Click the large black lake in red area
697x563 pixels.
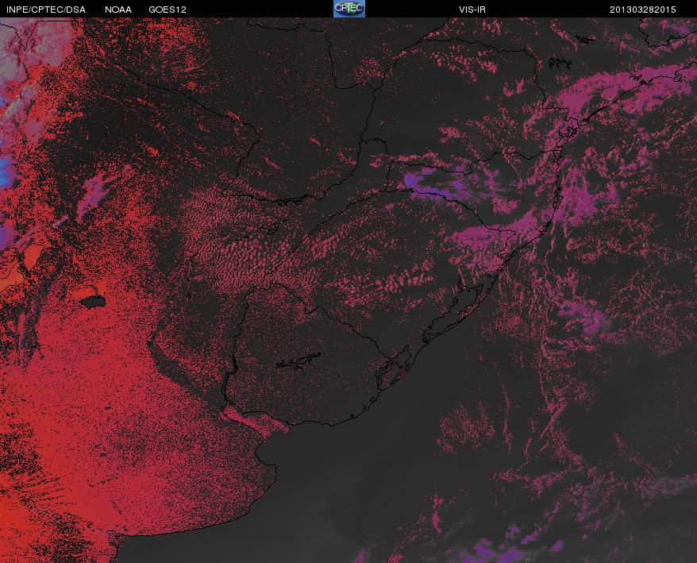click(x=93, y=303)
